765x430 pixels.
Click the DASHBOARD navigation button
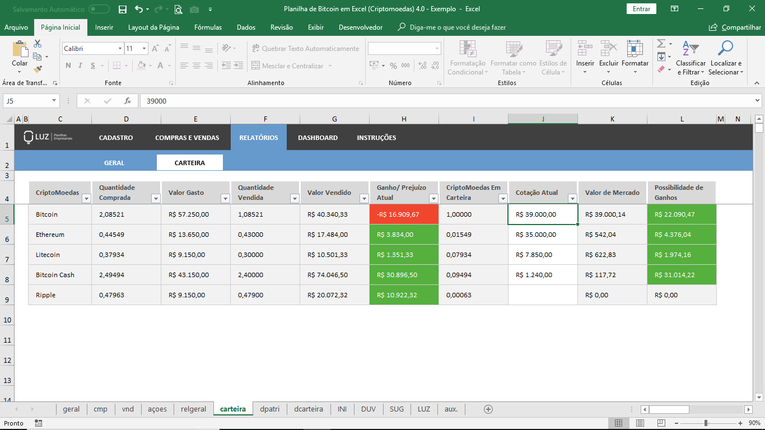pyautogui.click(x=318, y=138)
